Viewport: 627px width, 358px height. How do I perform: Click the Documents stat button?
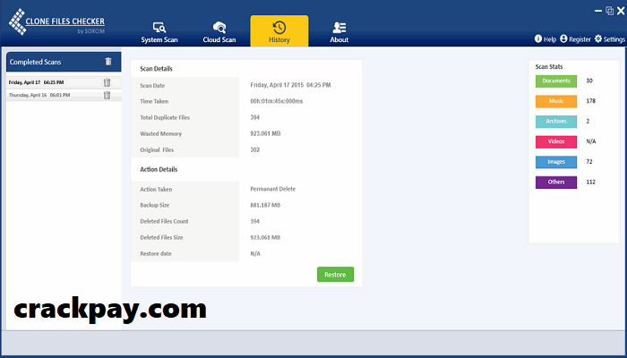click(x=556, y=81)
